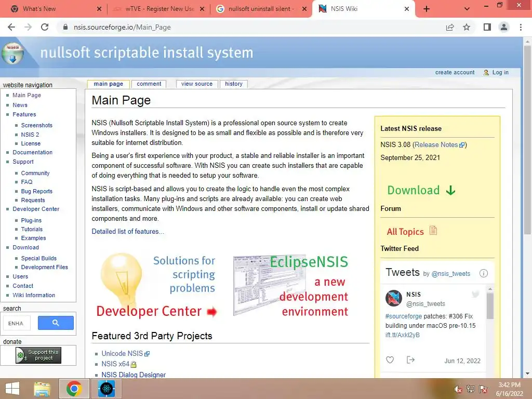
Task: Open Unicode NSIS project link
Action: tap(122, 353)
